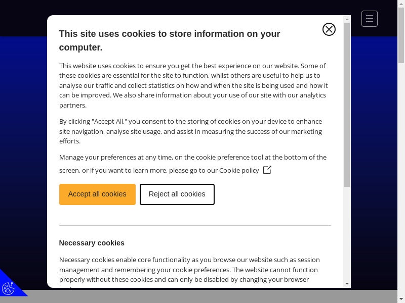Image resolution: width=405 pixels, height=303 pixels.
Task: Close the cookie consent dialog
Action: [x=329, y=29]
